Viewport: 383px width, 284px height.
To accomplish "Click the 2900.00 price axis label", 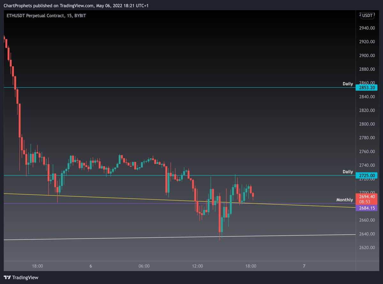I will [x=367, y=55].
